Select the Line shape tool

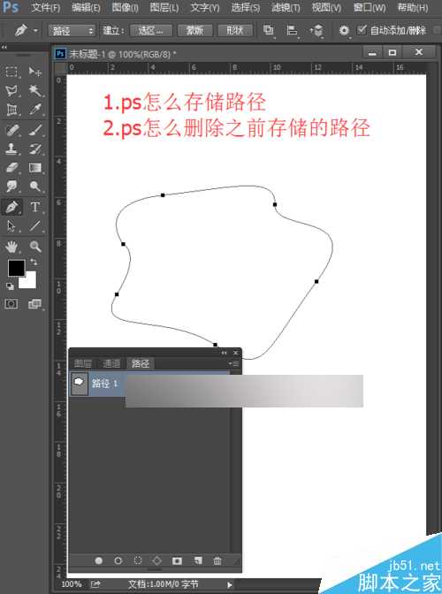(34, 226)
